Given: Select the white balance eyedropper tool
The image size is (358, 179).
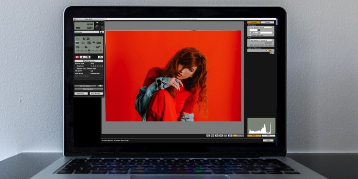Looking at the screenshot, I should tap(251, 33).
